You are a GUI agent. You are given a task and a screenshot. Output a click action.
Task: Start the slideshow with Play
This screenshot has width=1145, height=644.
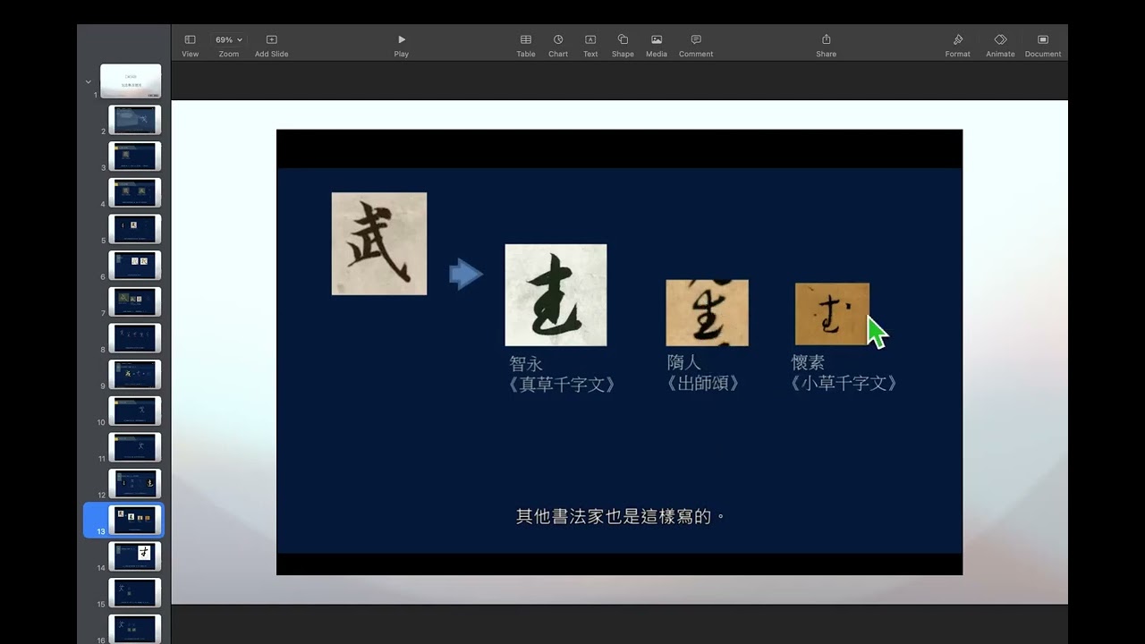[x=401, y=46]
